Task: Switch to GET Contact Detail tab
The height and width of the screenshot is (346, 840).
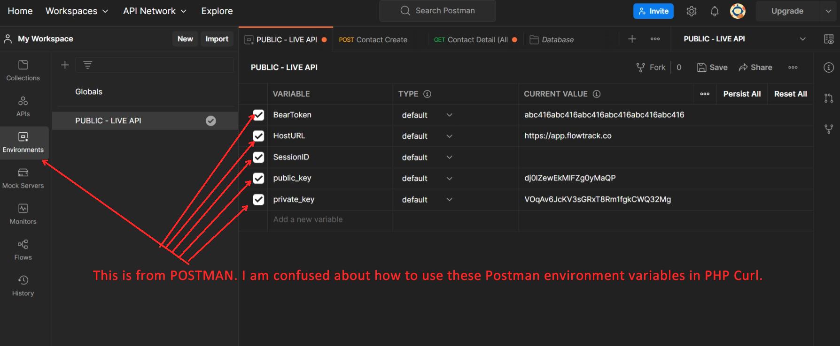Action: (475, 40)
